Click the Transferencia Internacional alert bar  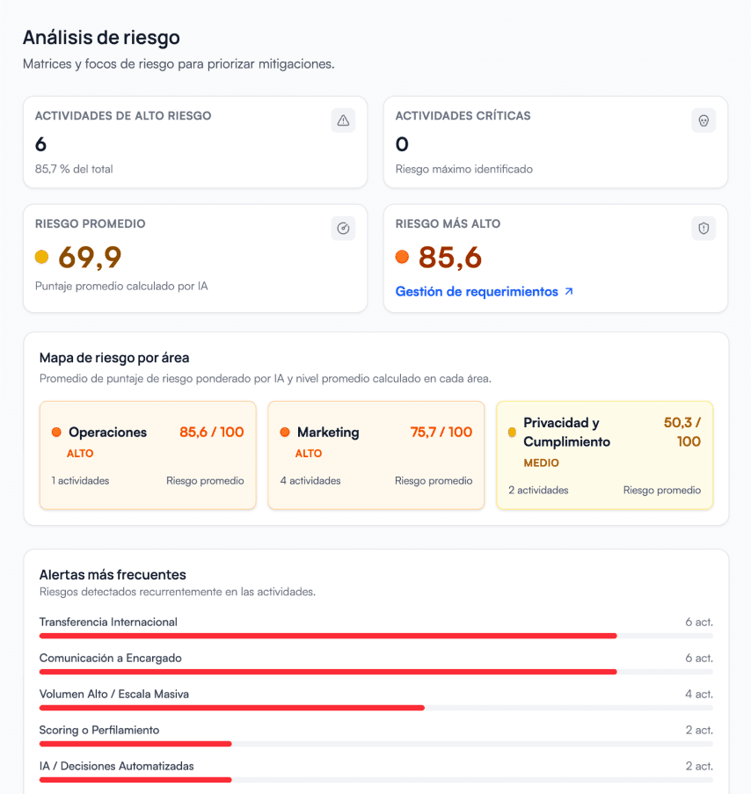click(x=376, y=636)
